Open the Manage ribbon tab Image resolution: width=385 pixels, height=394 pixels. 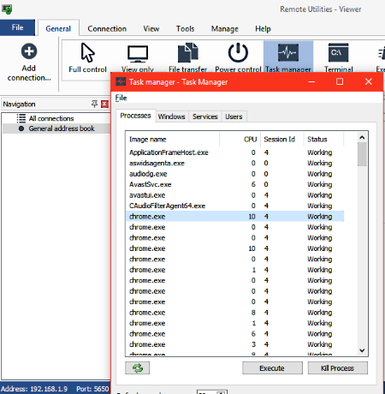coord(225,28)
